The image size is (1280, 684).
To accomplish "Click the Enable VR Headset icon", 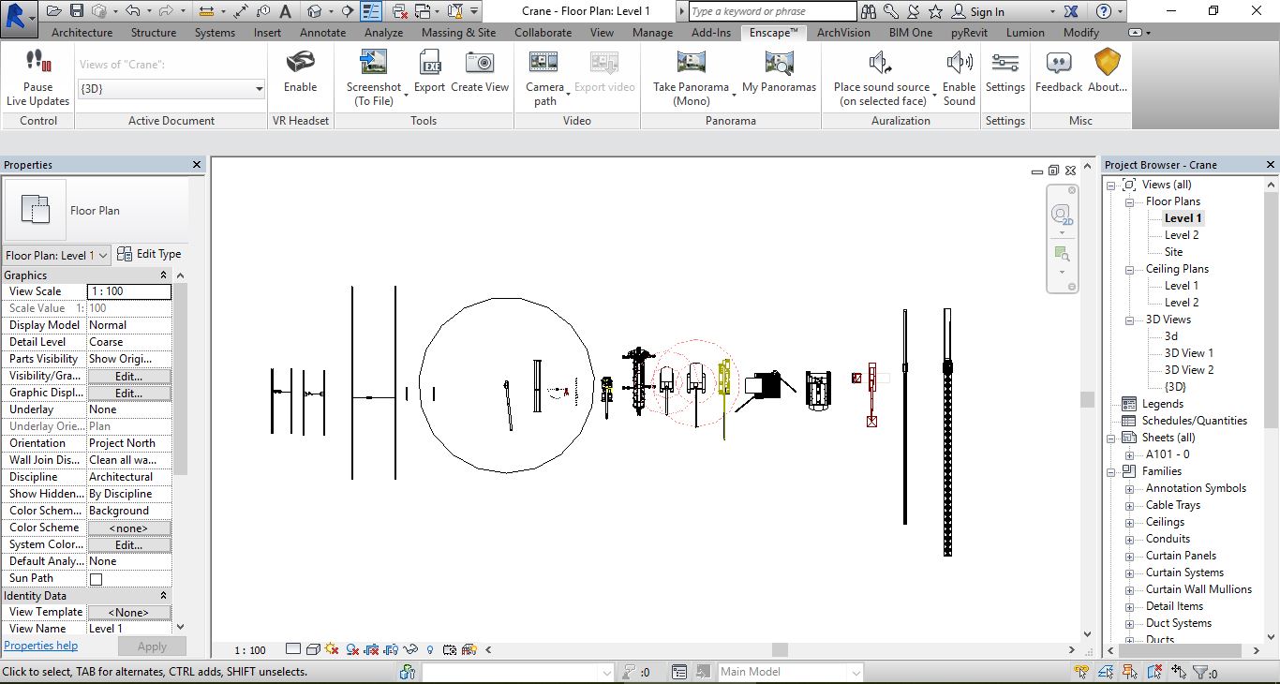I will pyautogui.click(x=300, y=64).
